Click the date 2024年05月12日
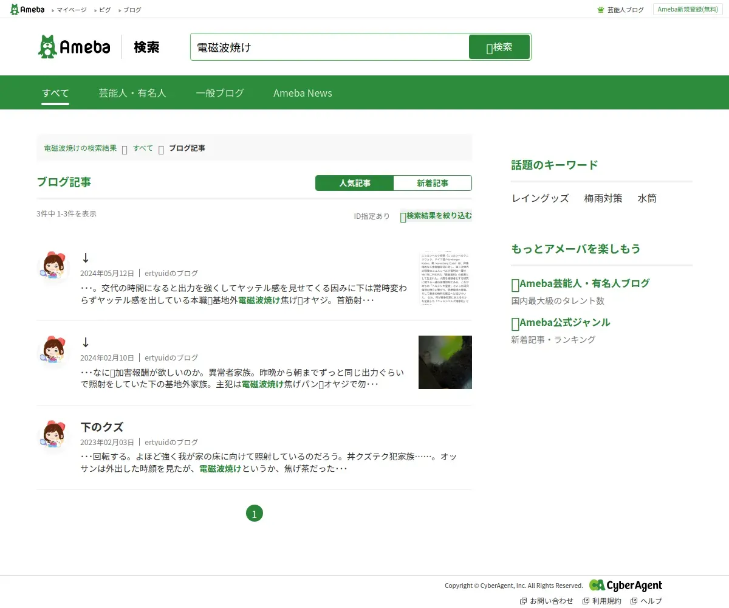Viewport: 729px width, 608px height. coord(107,273)
